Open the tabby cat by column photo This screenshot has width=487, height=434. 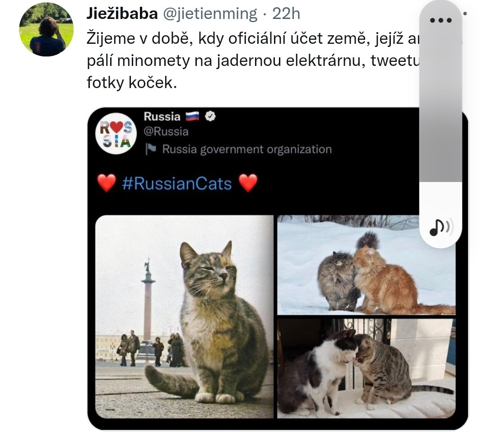pos(184,317)
